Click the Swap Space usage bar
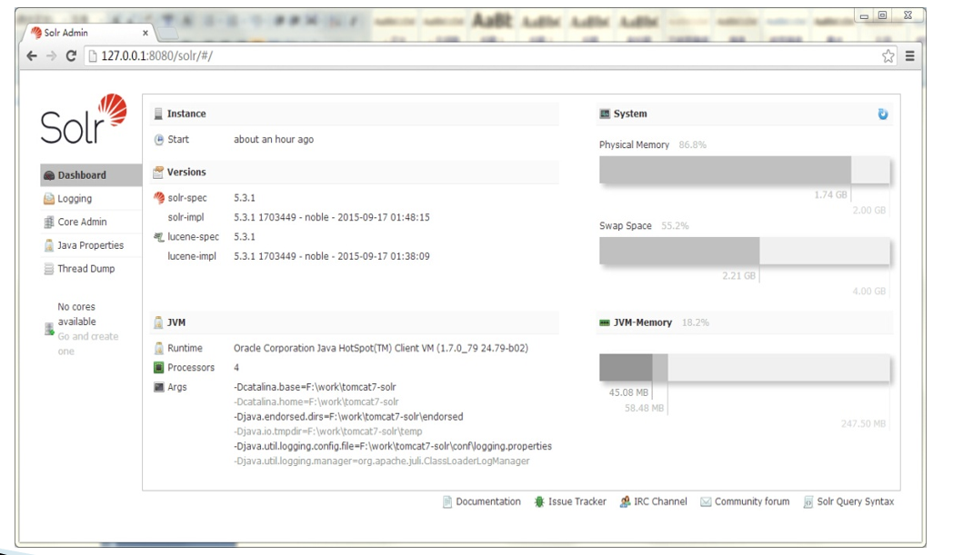The height and width of the screenshot is (555, 973). point(745,251)
